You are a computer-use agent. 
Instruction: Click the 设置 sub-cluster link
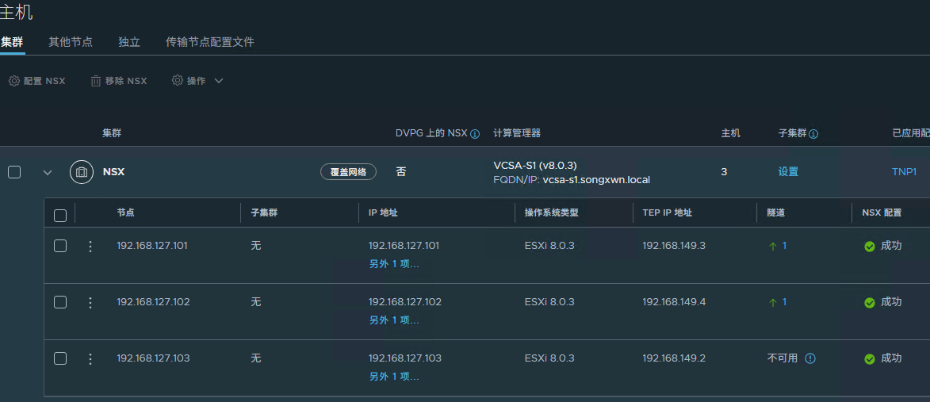coord(788,171)
